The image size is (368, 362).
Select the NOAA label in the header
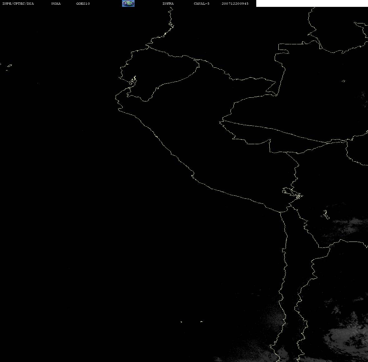56,4
